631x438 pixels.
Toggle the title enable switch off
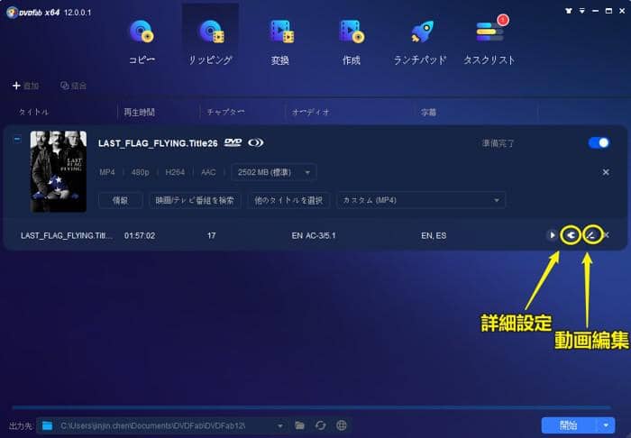pyautogui.click(x=599, y=142)
